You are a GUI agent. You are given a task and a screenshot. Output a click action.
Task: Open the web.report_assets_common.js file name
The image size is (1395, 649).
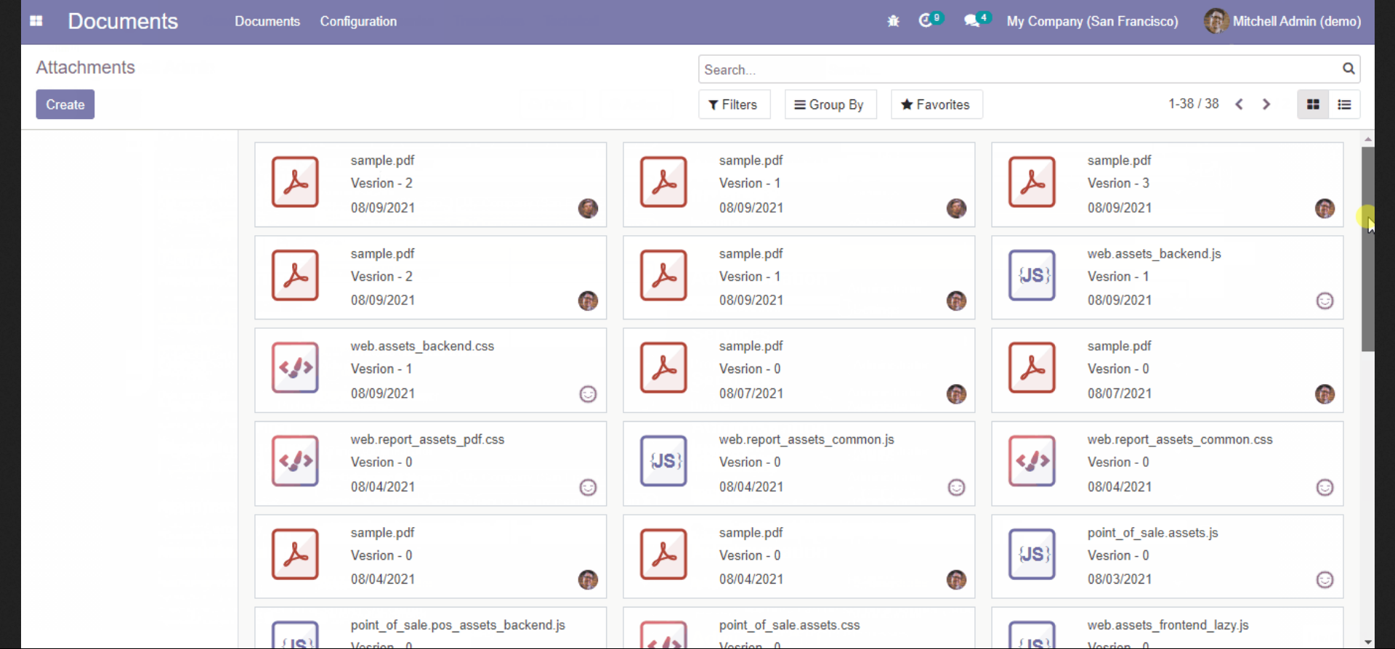[x=806, y=439]
